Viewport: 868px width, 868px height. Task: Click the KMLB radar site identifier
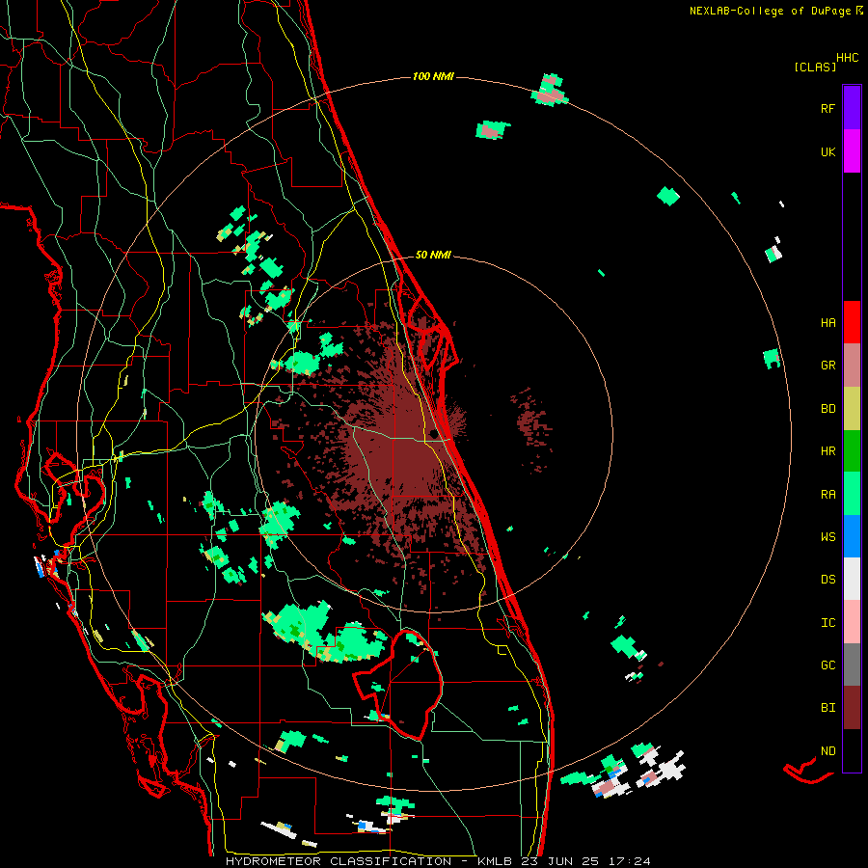[495, 861]
